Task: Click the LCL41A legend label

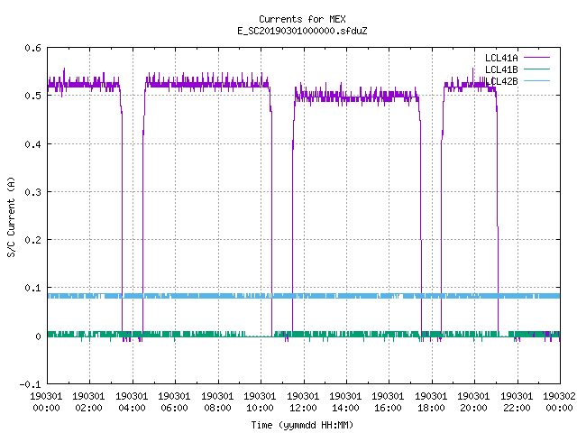Action: (501, 58)
